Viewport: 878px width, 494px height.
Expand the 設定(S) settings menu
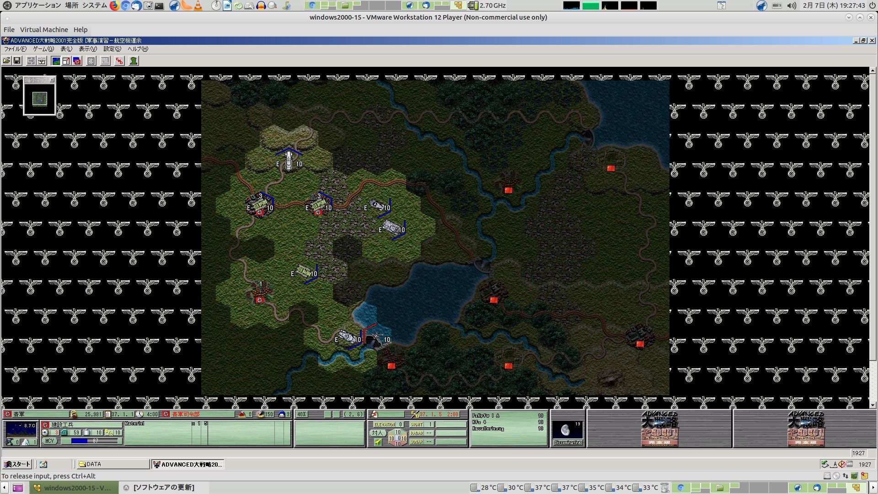pyautogui.click(x=112, y=49)
